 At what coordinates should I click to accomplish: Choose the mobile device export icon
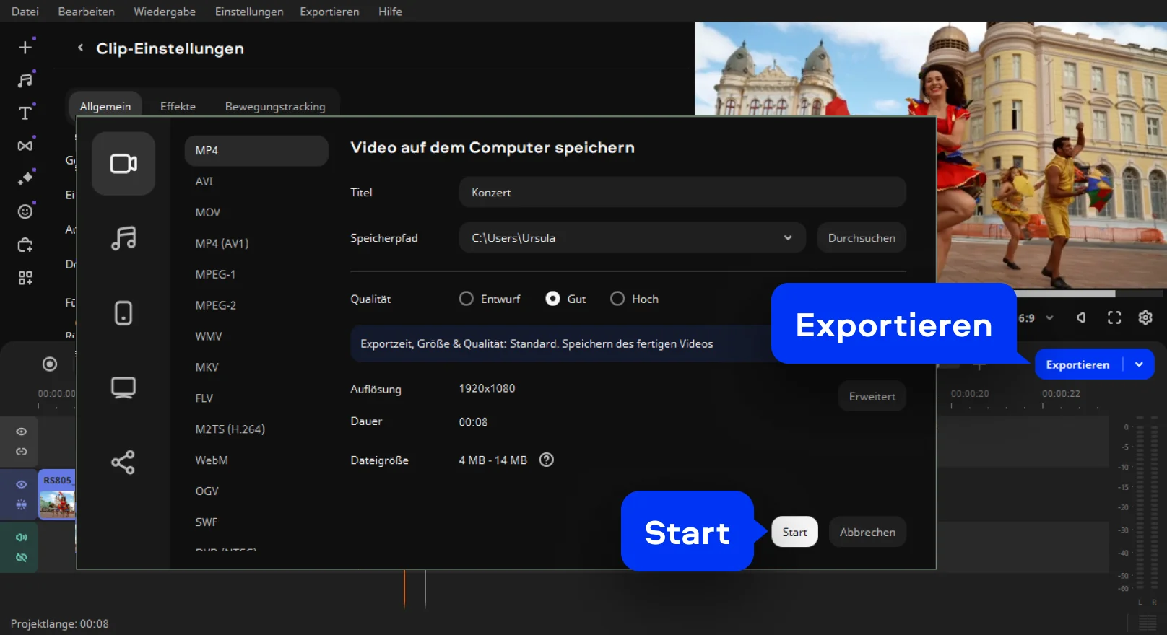pyautogui.click(x=123, y=312)
